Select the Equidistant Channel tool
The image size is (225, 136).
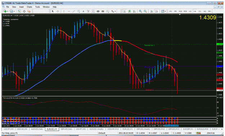tap(78, 11)
